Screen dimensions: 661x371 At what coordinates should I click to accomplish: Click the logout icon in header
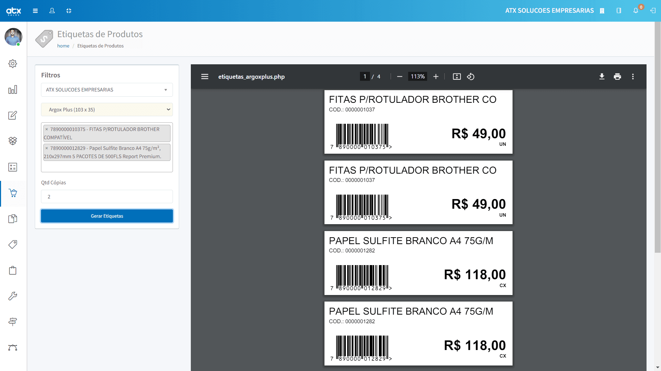tap(653, 11)
